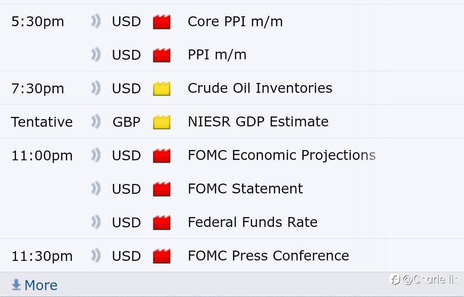This screenshot has width=464, height=297.
Task: Open the Crude Oil Inventories event details
Action: (260, 88)
